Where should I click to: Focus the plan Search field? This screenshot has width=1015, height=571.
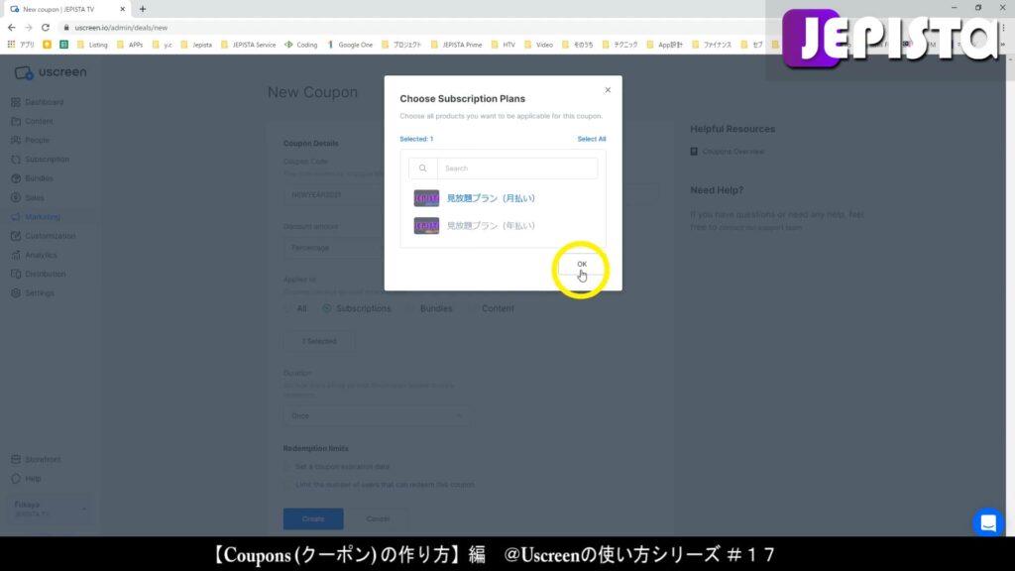tap(517, 169)
